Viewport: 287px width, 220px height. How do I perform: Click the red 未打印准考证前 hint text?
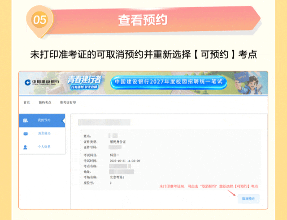(209, 186)
